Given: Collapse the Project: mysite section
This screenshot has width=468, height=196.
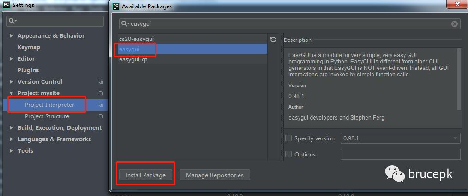Looking at the screenshot, I should point(12,93).
